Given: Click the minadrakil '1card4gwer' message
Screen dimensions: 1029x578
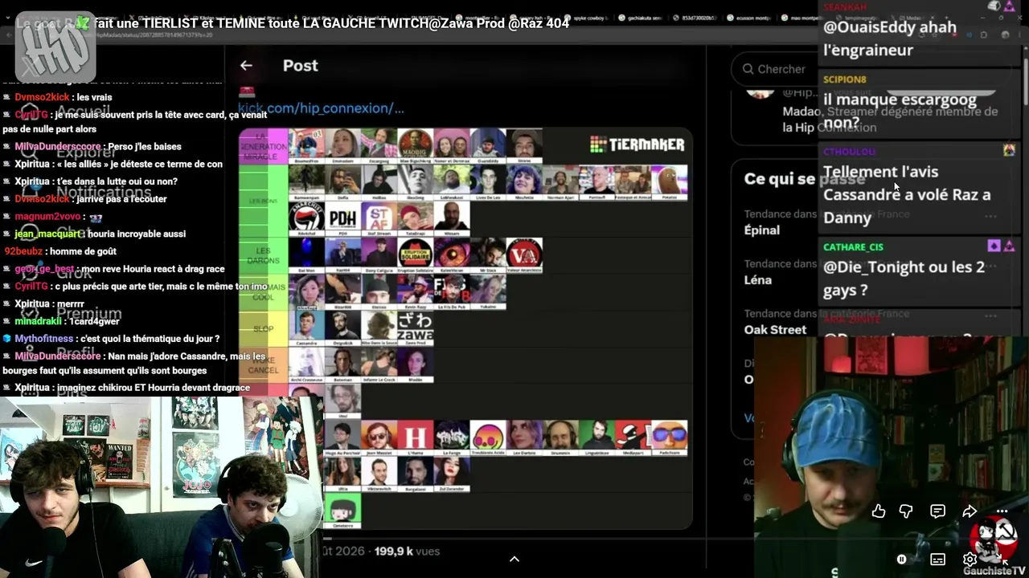Looking at the screenshot, I should click(61, 321).
